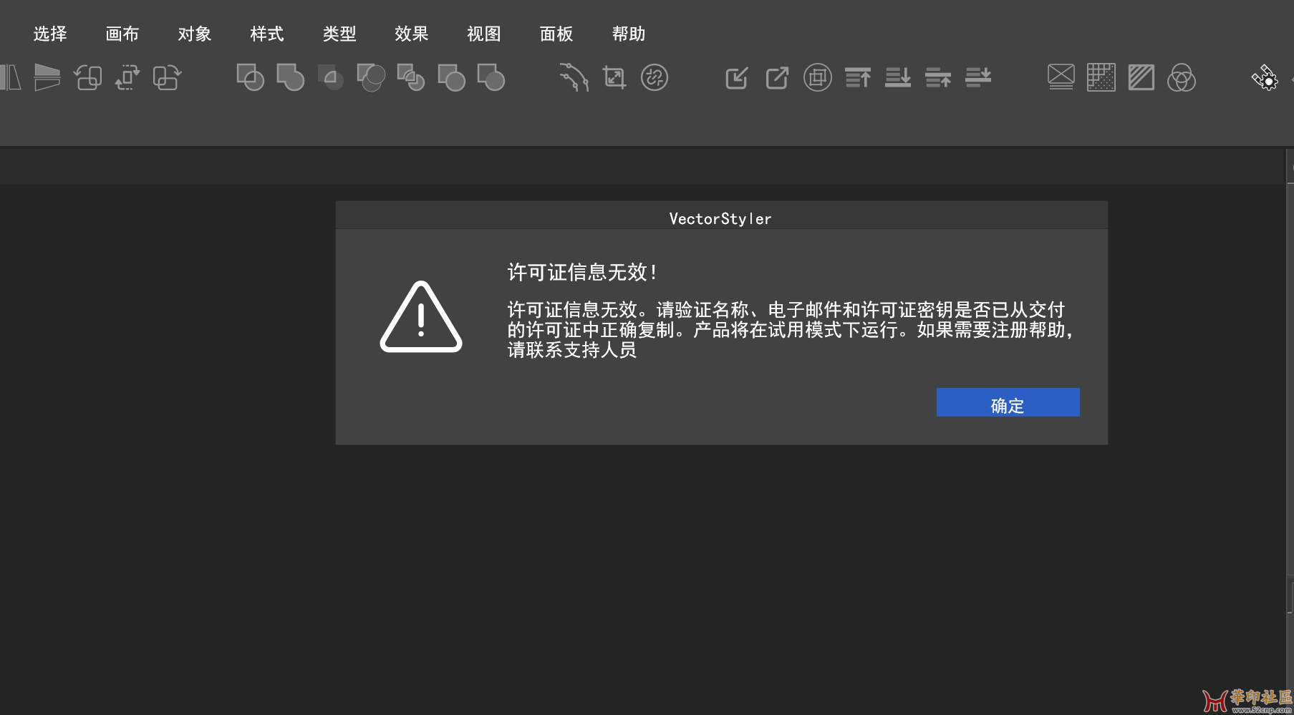Open the 选择 menu
The height and width of the screenshot is (715, 1294).
[50, 34]
